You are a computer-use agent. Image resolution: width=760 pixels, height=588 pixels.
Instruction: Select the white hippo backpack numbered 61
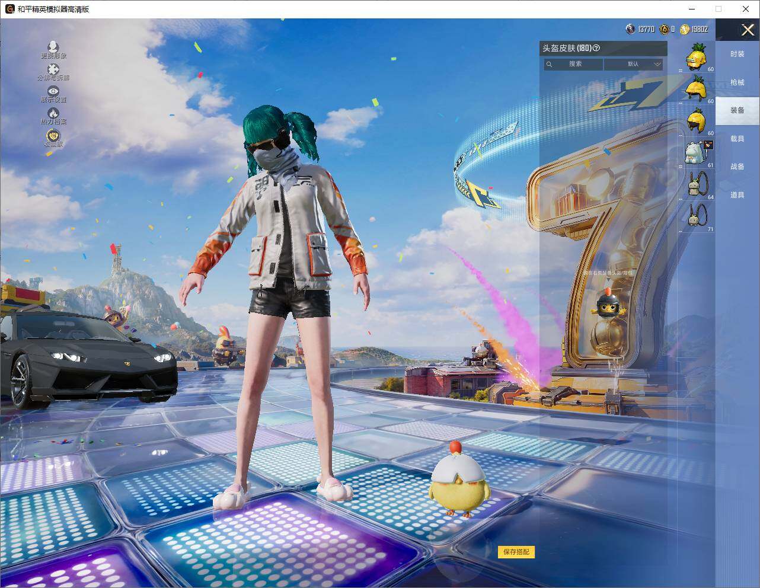pos(697,153)
